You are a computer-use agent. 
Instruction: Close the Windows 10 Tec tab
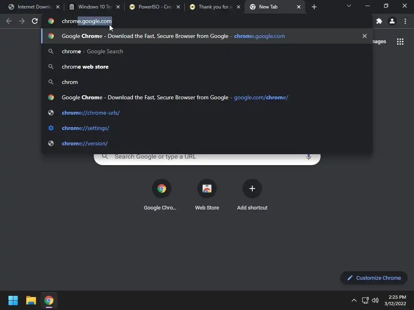118,7
